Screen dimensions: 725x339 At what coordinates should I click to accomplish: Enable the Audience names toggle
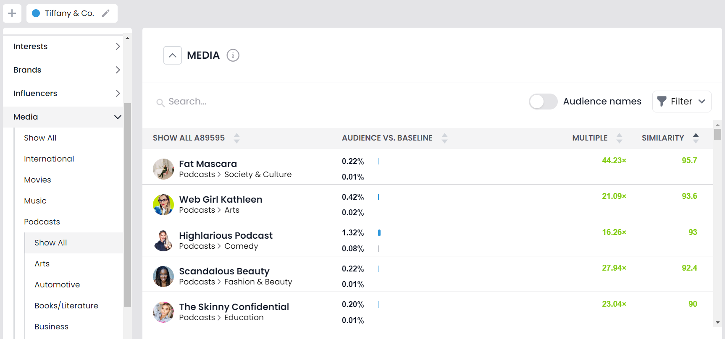(543, 102)
